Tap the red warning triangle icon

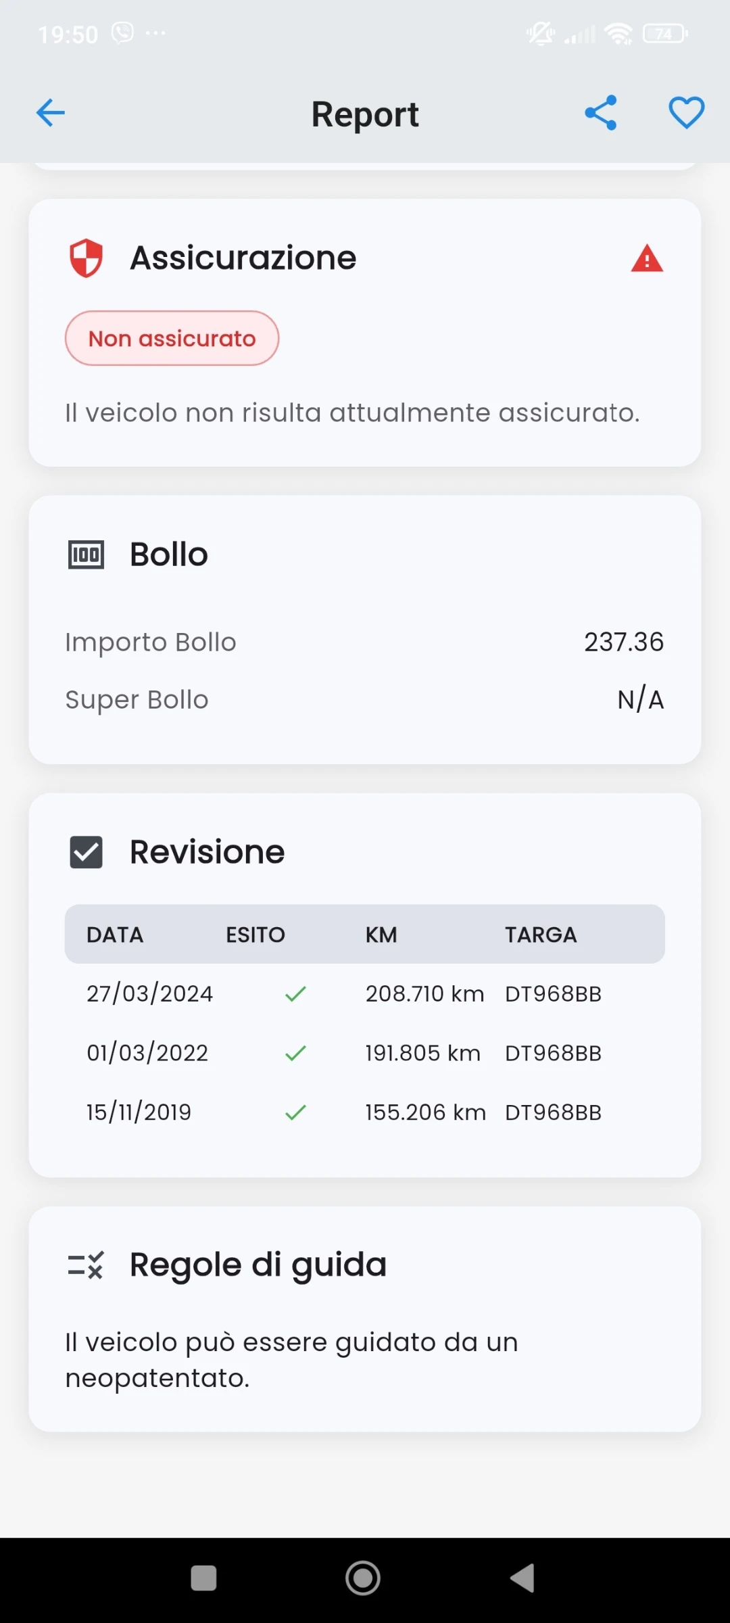pyautogui.click(x=647, y=259)
